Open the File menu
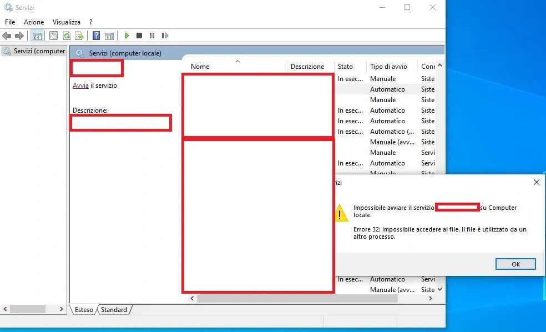Viewport: 546px width, 332px height. tap(10, 22)
